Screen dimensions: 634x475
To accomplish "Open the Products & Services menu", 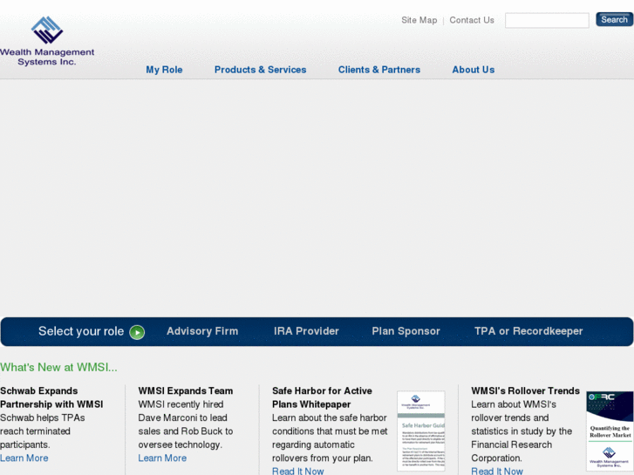I will coord(260,70).
